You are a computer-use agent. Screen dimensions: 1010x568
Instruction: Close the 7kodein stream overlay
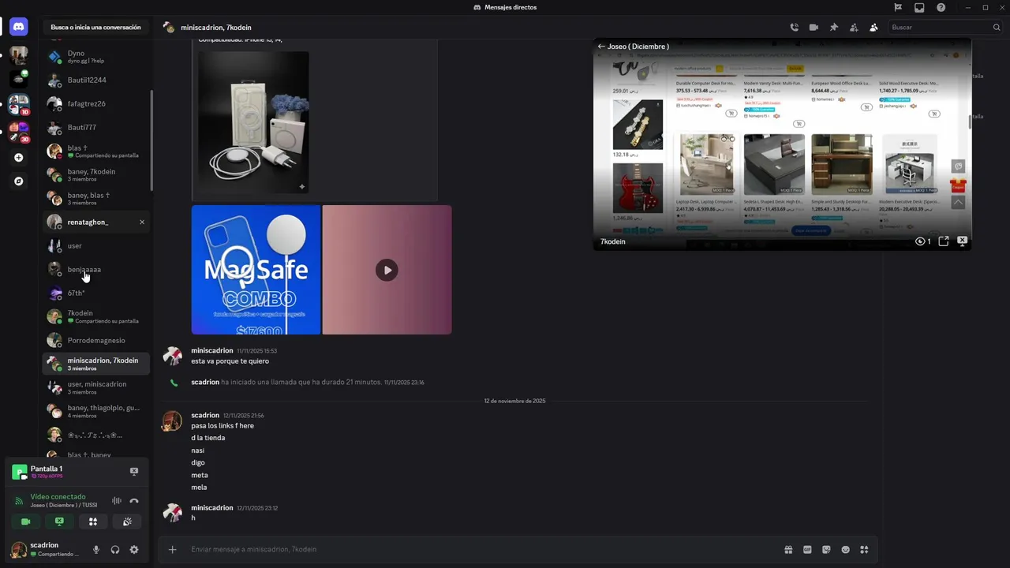click(x=962, y=241)
